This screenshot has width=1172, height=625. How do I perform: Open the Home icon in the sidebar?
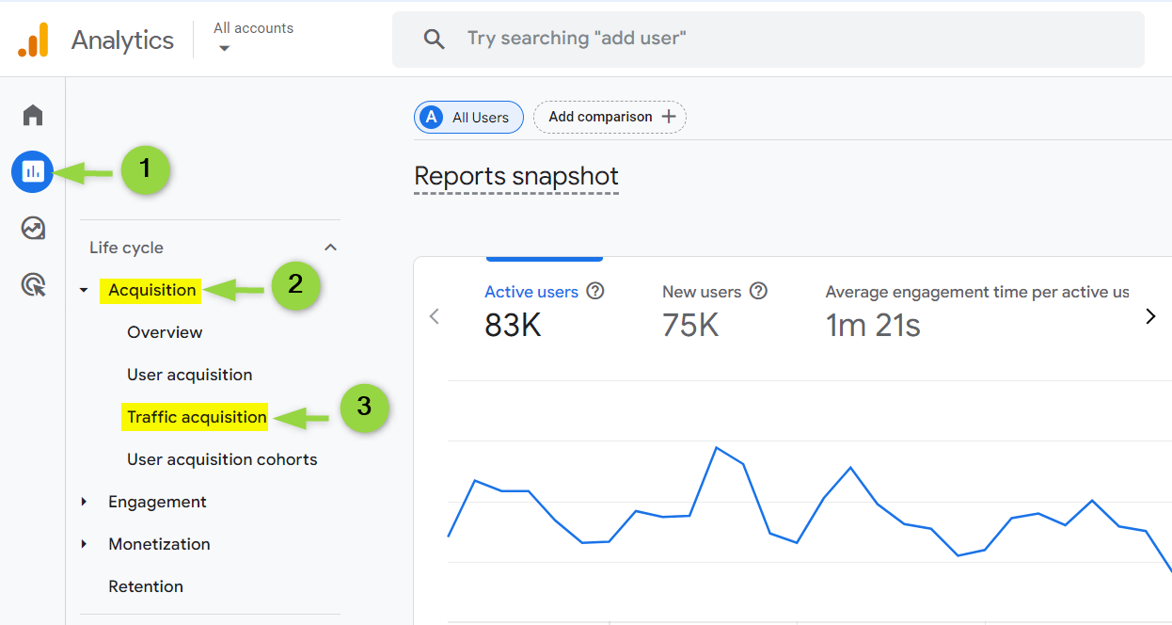pos(32,114)
